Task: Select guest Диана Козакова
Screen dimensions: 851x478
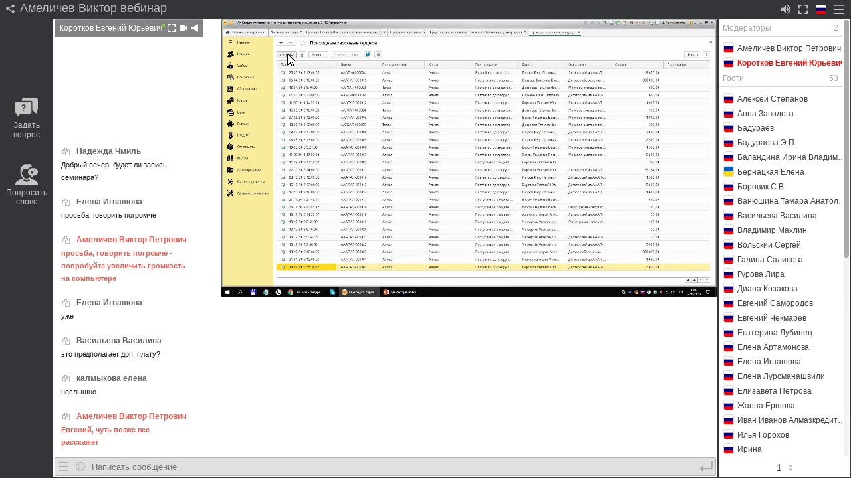Action: 767,289
